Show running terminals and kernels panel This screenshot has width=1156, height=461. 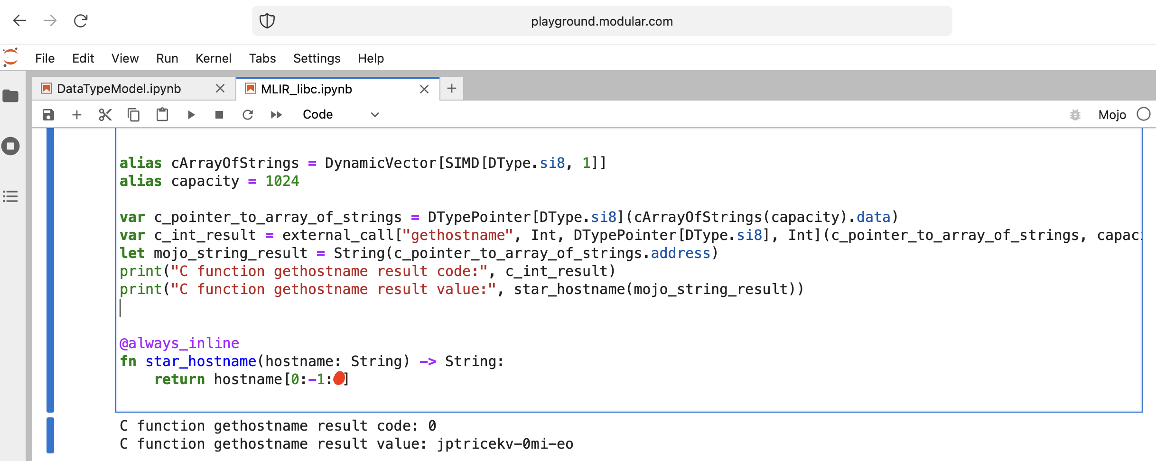click(10, 146)
